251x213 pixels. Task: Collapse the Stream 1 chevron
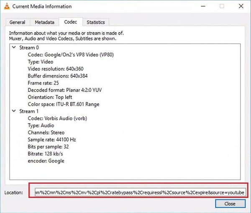[14, 111]
